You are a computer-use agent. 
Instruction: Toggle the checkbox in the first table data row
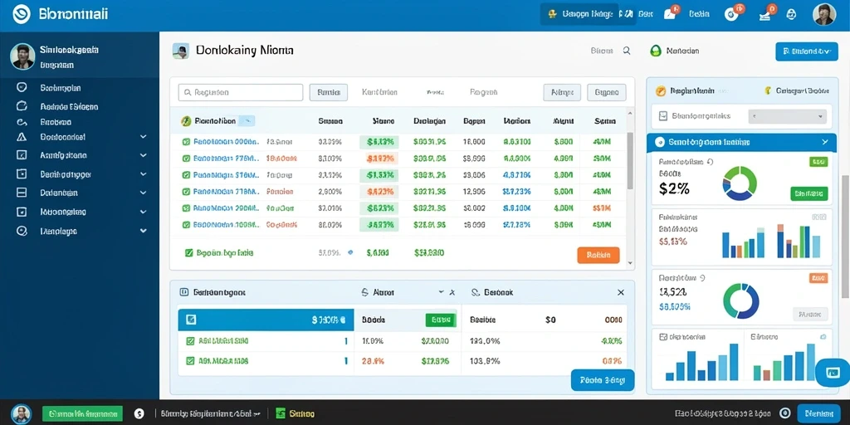186,142
